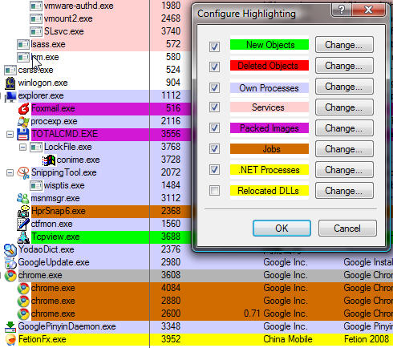Image resolution: width=393 pixels, height=348 pixels.
Task: Click the explorer.exe computer icon
Action: click(10, 96)
